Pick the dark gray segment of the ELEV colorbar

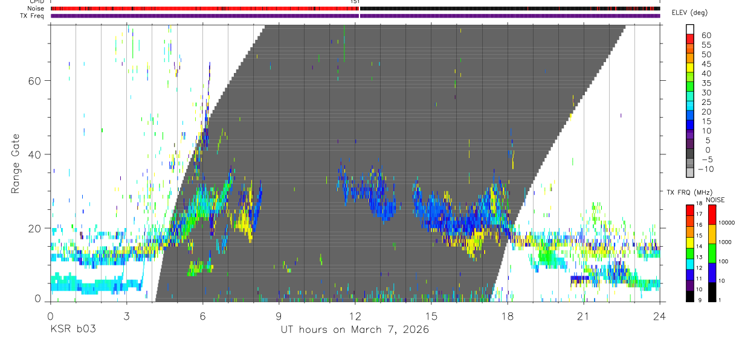pos(690,153)
